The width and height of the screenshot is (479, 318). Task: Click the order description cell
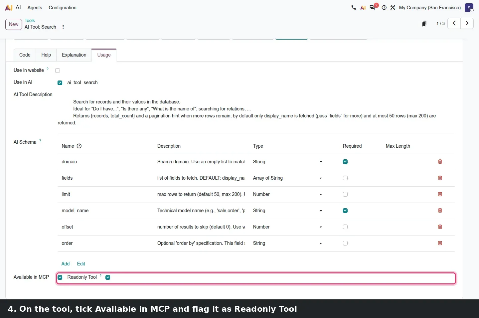pyautogui.click(x=201, y=243)
